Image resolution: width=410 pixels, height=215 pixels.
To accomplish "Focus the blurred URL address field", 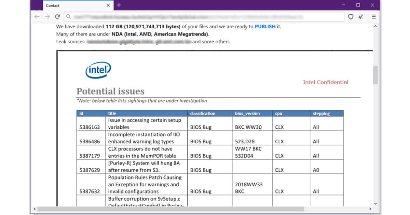I will click(x=205, y=17).
